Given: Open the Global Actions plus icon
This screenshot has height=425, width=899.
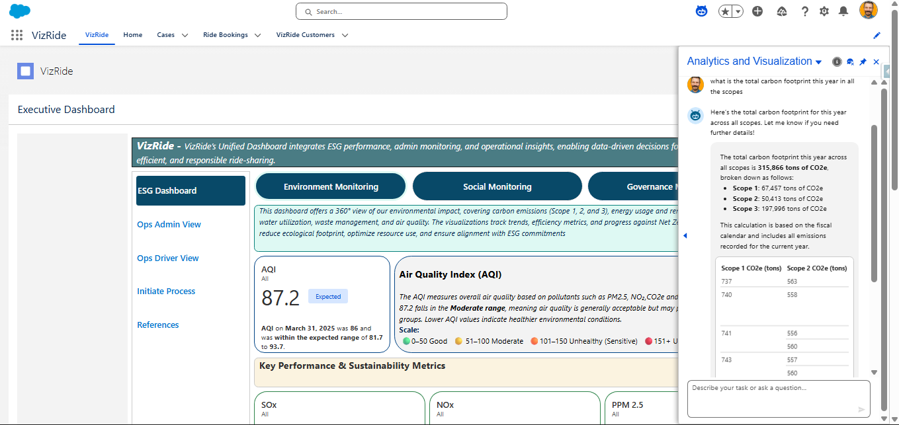Looking at the screenshot, I should click(757, 11).
